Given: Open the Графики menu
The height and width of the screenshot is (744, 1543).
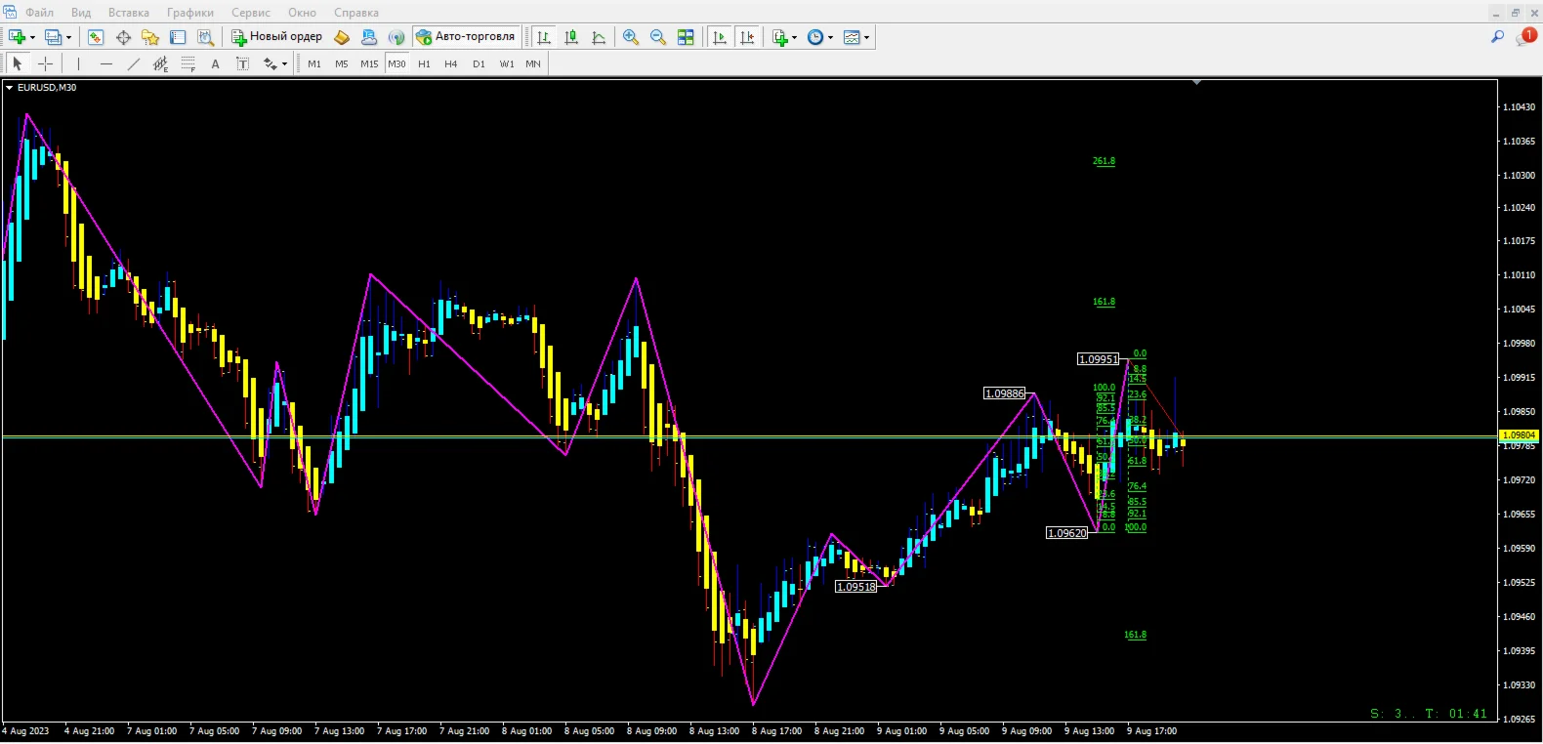Looking at the screenshot, I should click(190, 13).
